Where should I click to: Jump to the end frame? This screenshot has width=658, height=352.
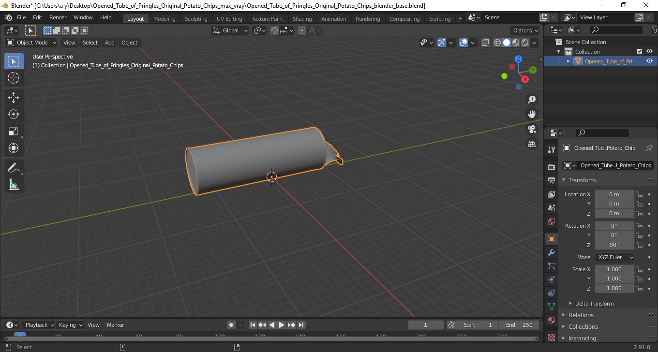tap(301, 325)
